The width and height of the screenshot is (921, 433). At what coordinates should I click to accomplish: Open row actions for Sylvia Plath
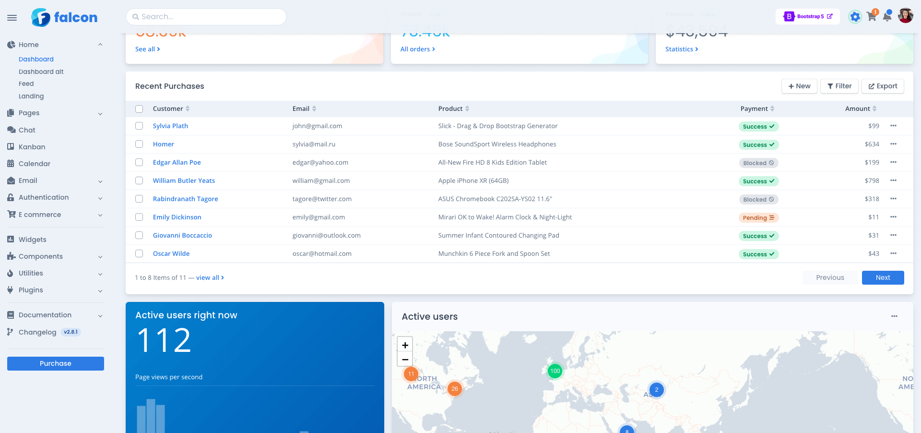point(893,126)
